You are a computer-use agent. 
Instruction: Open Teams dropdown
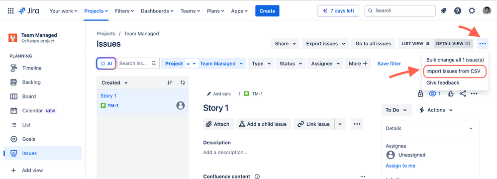(190, 11)
